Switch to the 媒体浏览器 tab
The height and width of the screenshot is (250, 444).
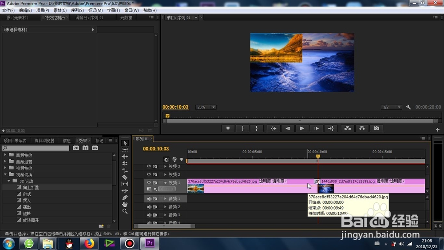(44, 141)
